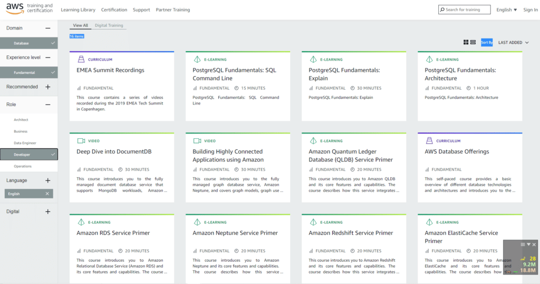Deselect the Developer role filter
The width and height of the screenshot is (540, 284).
(53, 155)
